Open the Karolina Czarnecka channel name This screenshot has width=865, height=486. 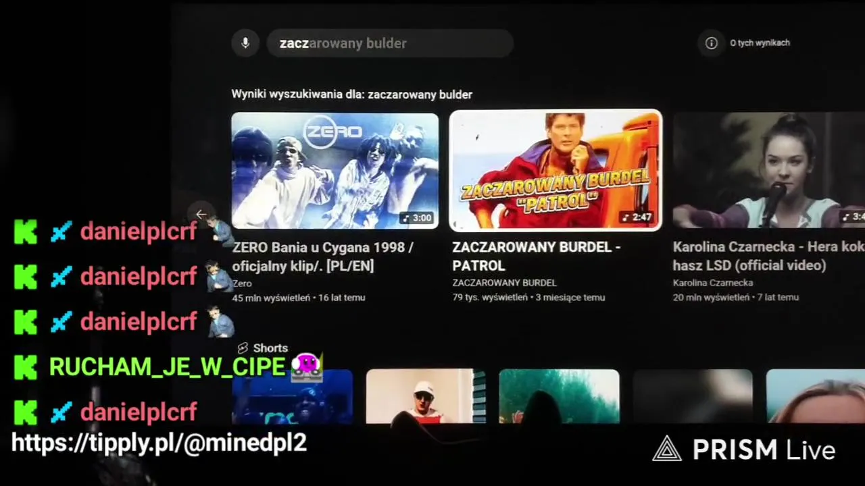(x=712, y=283)
